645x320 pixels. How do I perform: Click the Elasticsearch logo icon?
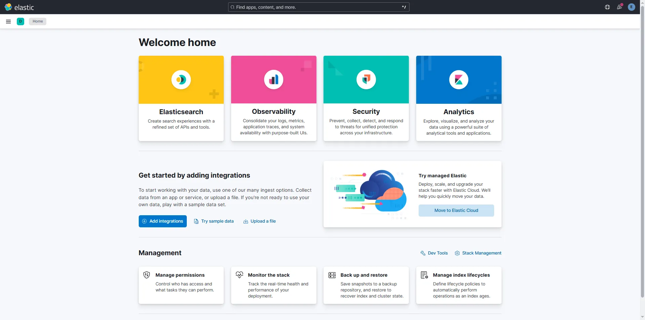tap(181, 80)
